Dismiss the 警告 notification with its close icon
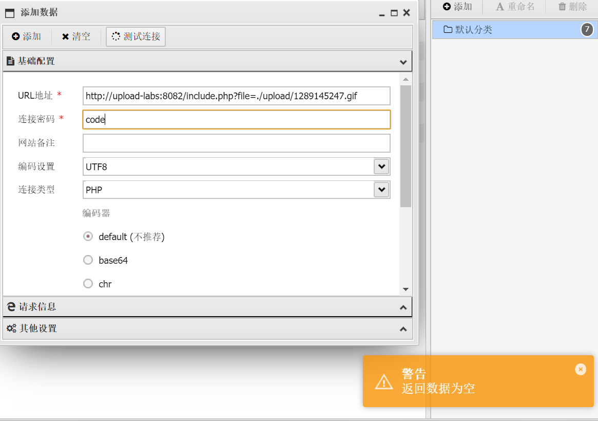Image resolution: width=598 pixels, height=421 pixels. point(581,370)
